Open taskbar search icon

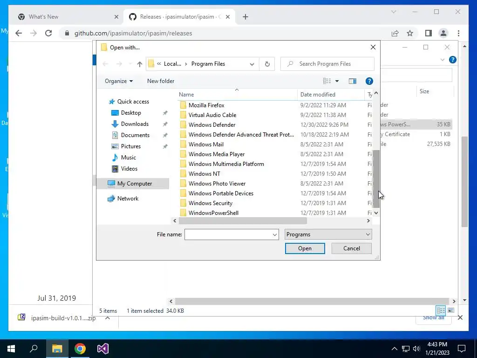pos(34,349)
